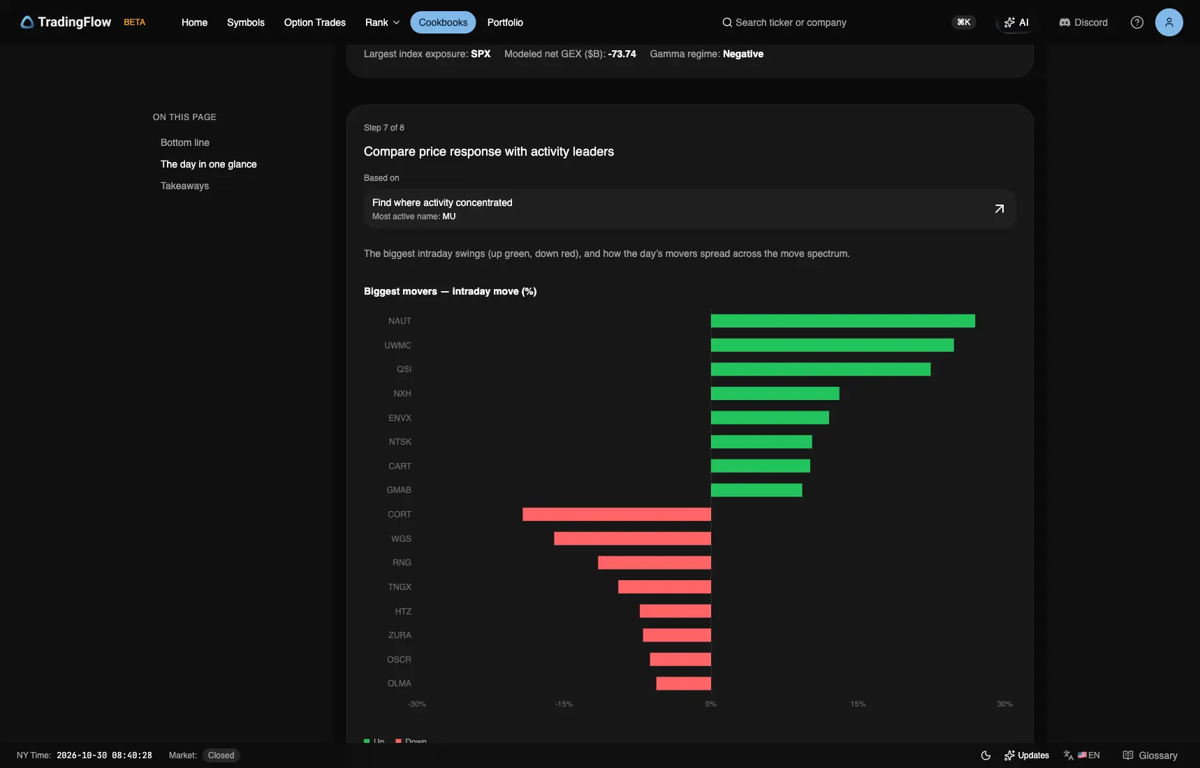Screen dimensions: 1200x768
Task: Jump to Takeaways section
Action: pyautogui.click(x=184, y=186)
